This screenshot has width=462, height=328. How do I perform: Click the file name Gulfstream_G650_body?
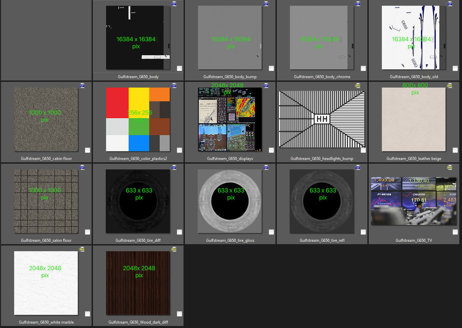138,77
